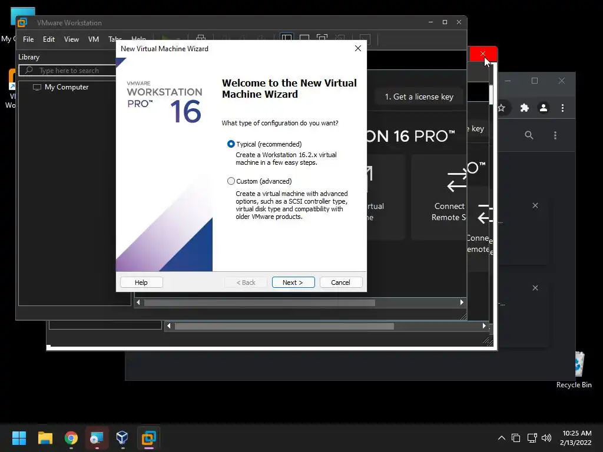Viewport: 603px width, 452px height.
Task: Click left arrow of front VMware horizontal scrollbar
Action: click(x=138, y=303)
